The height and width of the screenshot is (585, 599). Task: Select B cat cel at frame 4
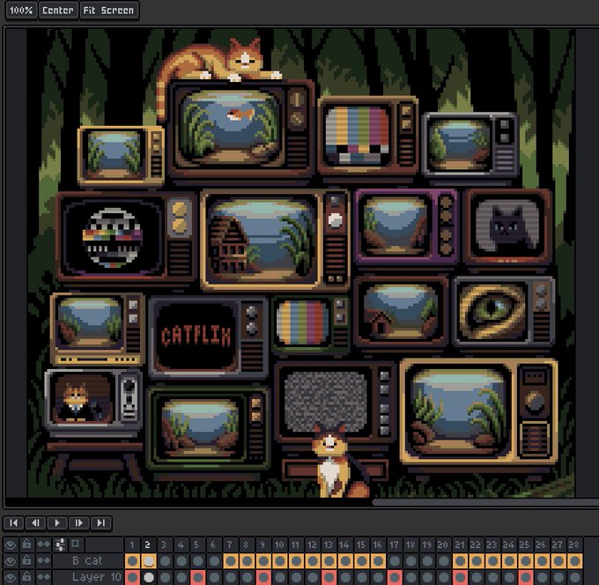[181, 561]
